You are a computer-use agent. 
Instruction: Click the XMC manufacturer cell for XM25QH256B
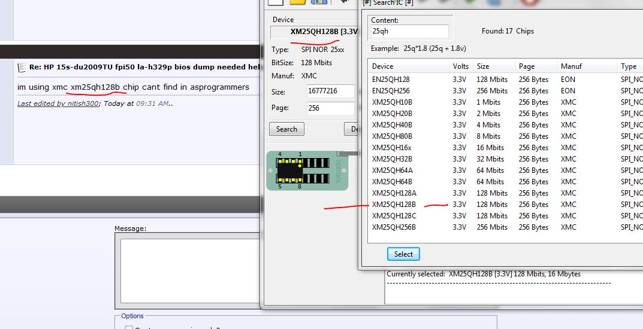click(x=568, y=227)
